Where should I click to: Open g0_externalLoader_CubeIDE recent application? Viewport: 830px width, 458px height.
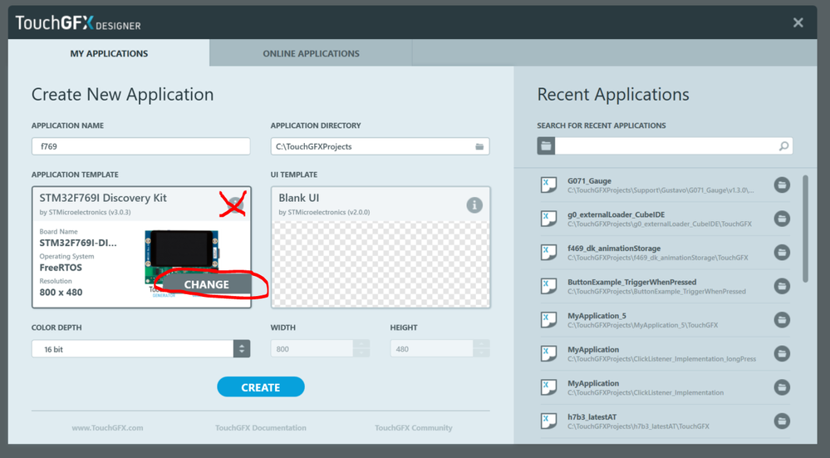(665, 219)
